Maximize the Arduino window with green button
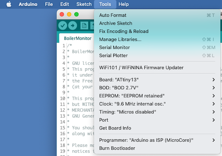 76,14
